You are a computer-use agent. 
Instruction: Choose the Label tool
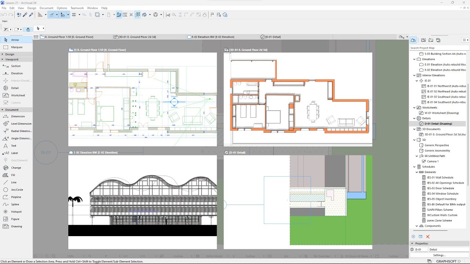coord(16,153)
